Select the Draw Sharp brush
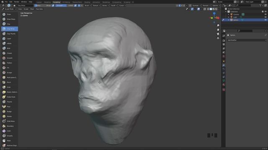 9,19
